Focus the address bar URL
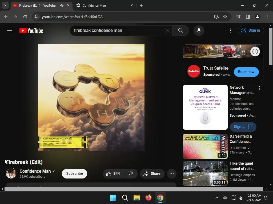Image resolution: width=273 pixels, height=204 pixels. 72,17
